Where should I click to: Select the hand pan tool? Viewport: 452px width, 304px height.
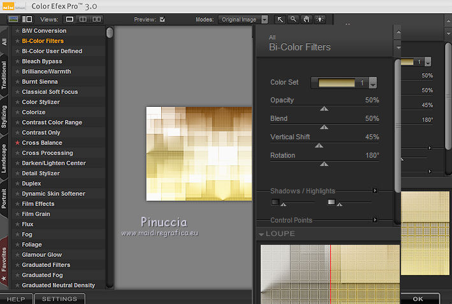pos(307,19)
